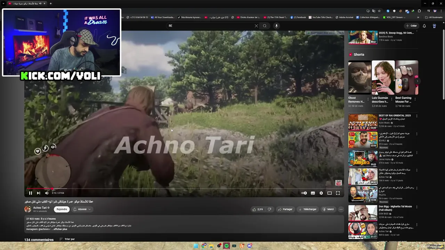Open All Your Downloads bookmark
This screenshot has width=445, height=250.
(162, 17)
